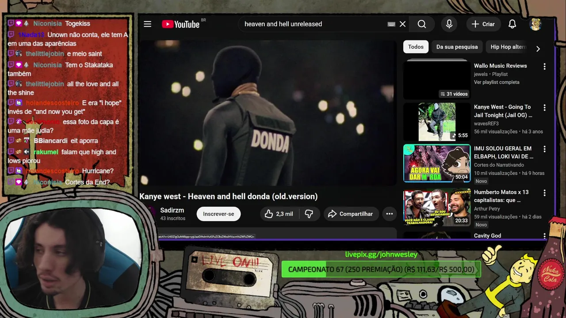Click chat username Niconisia beside Togekiss
Image resolution: width=566 pixels, height=318 pixels.
(x=47, y=23)
